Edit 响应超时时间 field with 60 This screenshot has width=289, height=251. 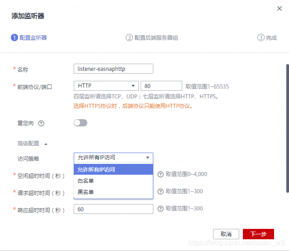pos(114,209)
